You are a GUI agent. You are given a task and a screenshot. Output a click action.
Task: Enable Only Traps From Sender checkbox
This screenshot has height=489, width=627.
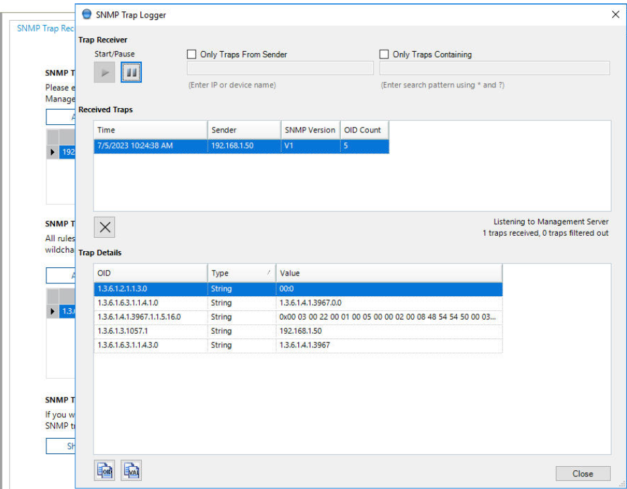(x=192, y=54)
